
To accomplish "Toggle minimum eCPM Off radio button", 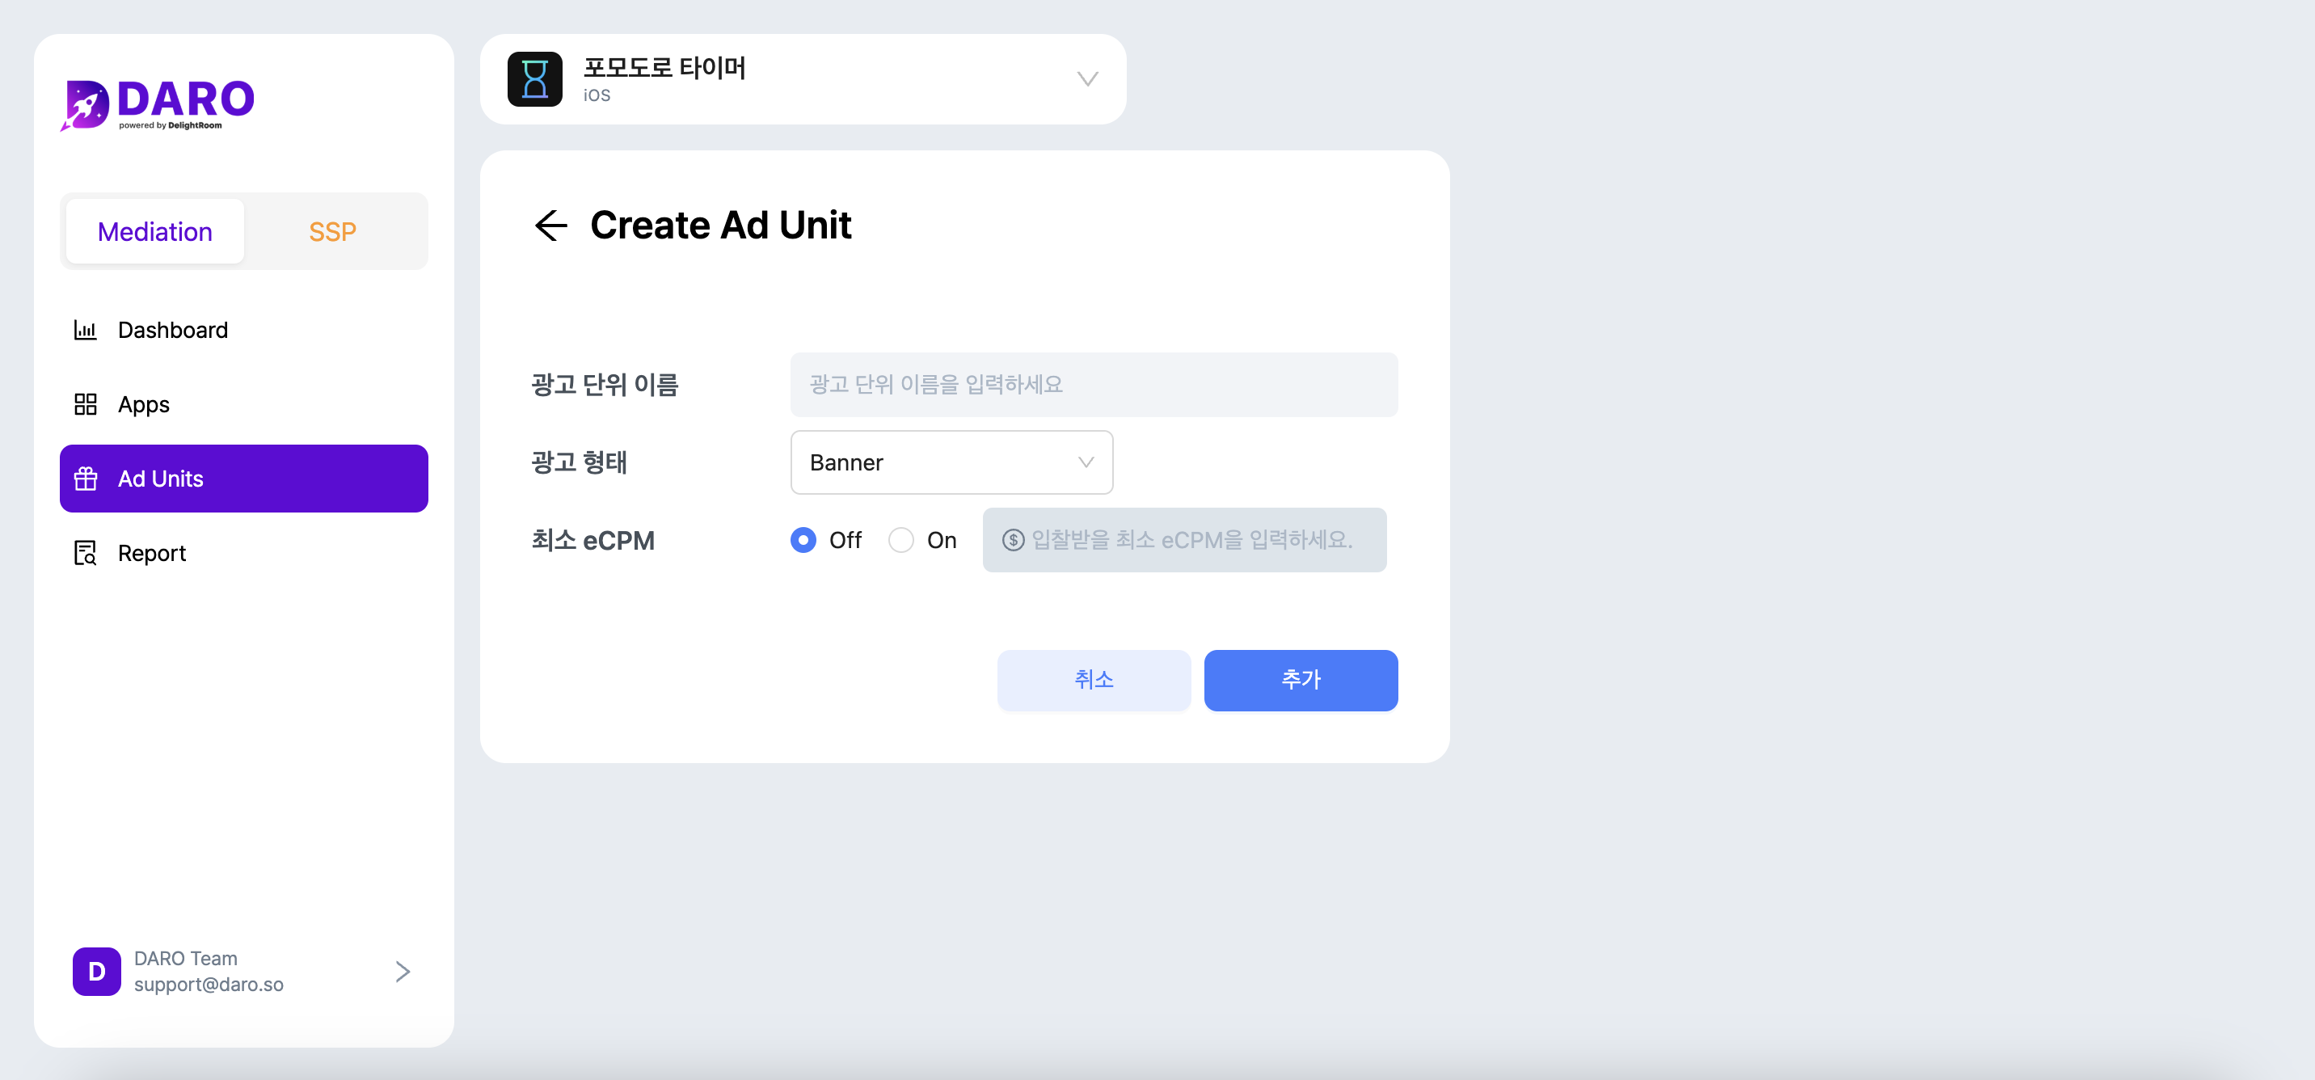I will click(803, 539).
